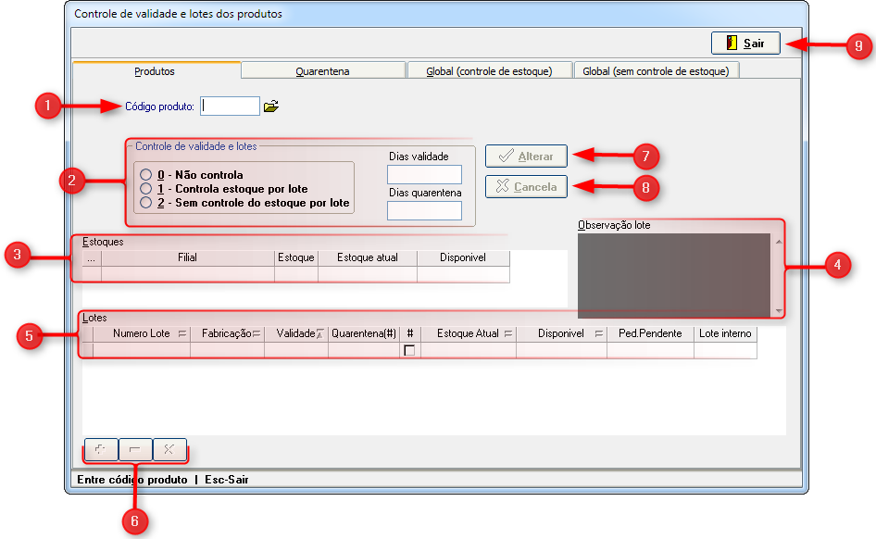Click the remove lot minus button
876x539 pixels.
point(135,449)
